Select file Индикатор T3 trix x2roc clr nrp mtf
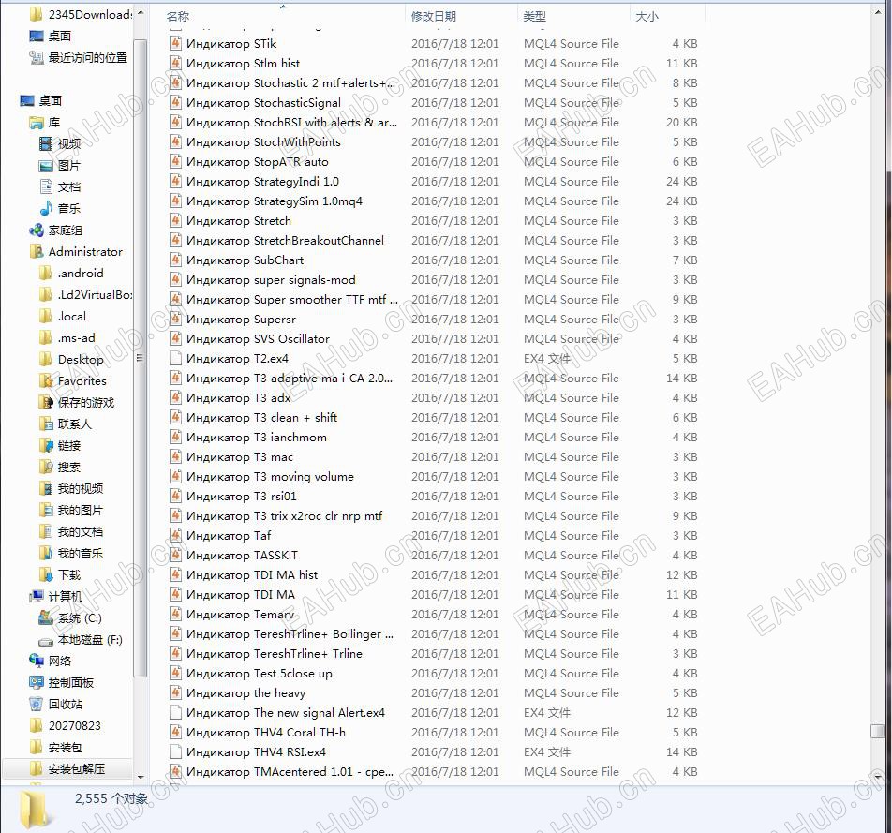Image resolution: width=892 pixels, height=833 pixels. tap(285, 516)
